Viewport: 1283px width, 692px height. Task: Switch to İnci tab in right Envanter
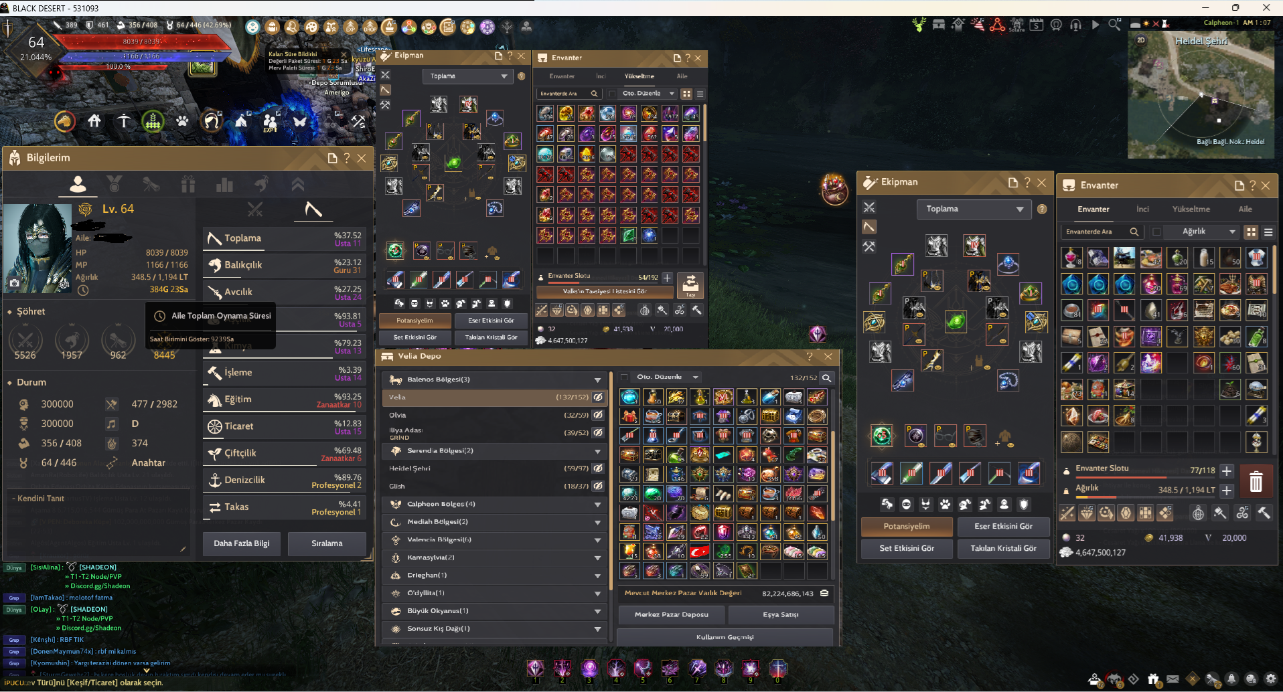(x=1142, y=209)
